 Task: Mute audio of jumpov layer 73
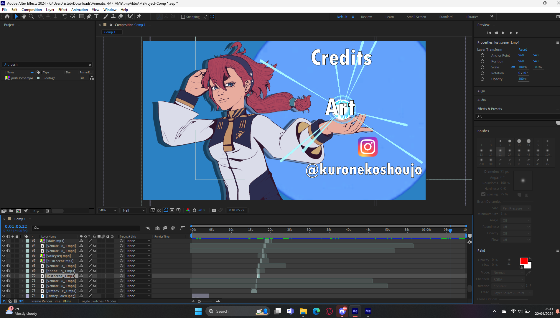coord(8,291)
